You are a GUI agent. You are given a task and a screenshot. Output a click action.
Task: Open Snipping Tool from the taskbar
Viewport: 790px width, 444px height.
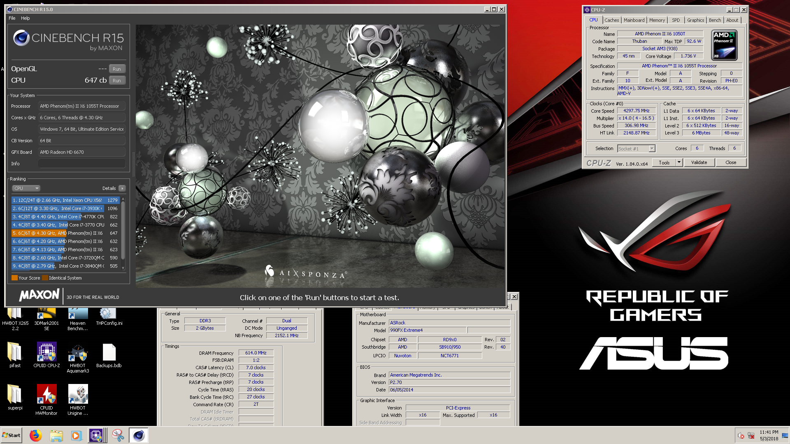(x=118, y=435)
